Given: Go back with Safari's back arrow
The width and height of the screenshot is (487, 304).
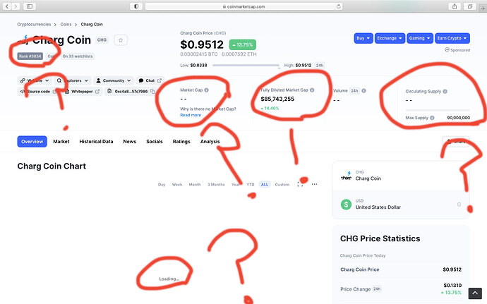Looking at the screenshot, I should [x=7, y=6].
